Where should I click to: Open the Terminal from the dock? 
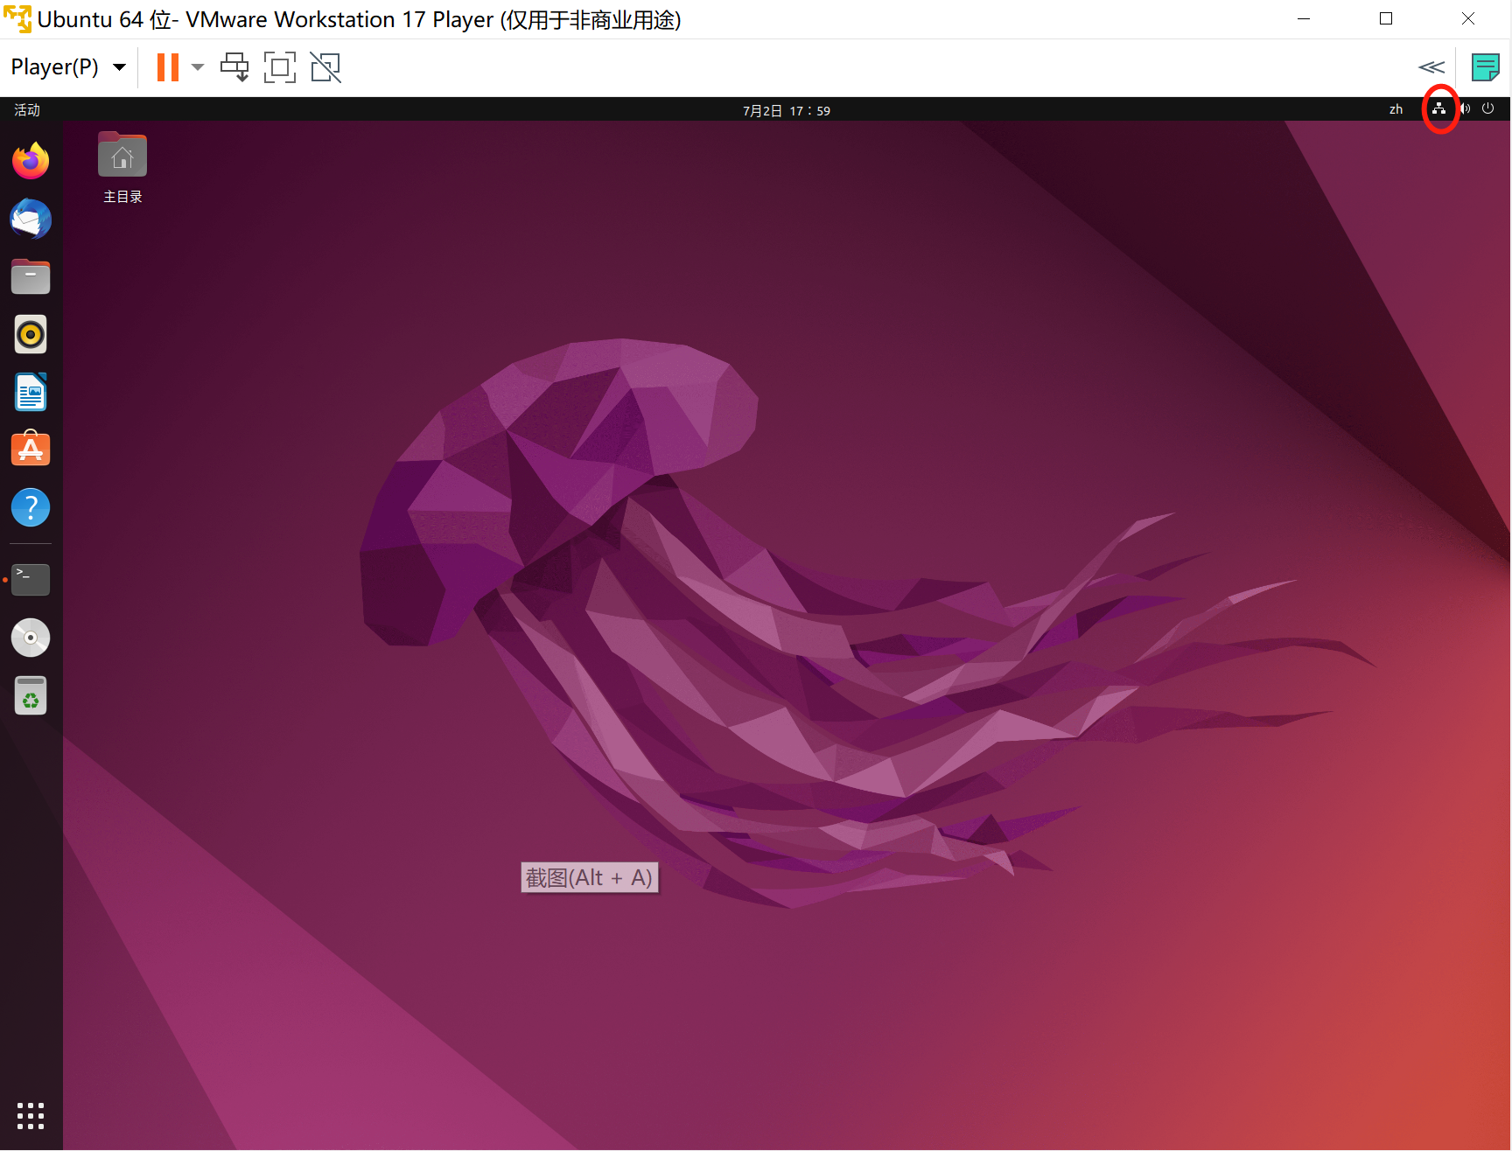[31, 579]
